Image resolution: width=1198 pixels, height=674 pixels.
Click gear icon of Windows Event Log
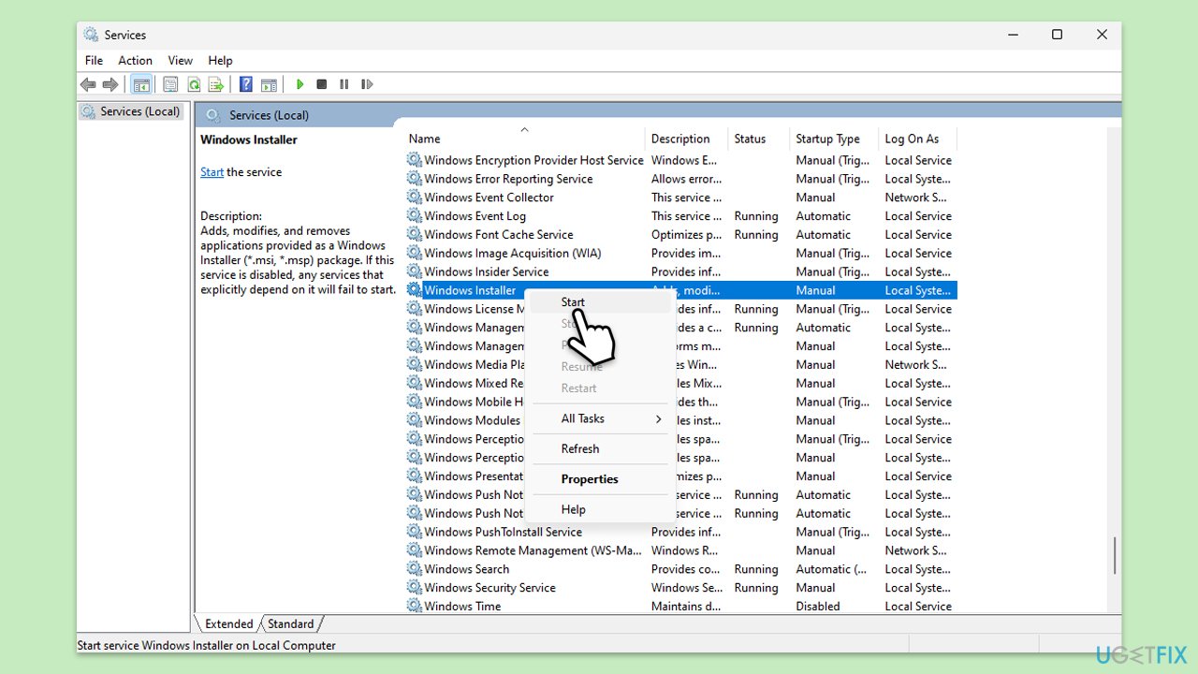click(x=414, y=216)
